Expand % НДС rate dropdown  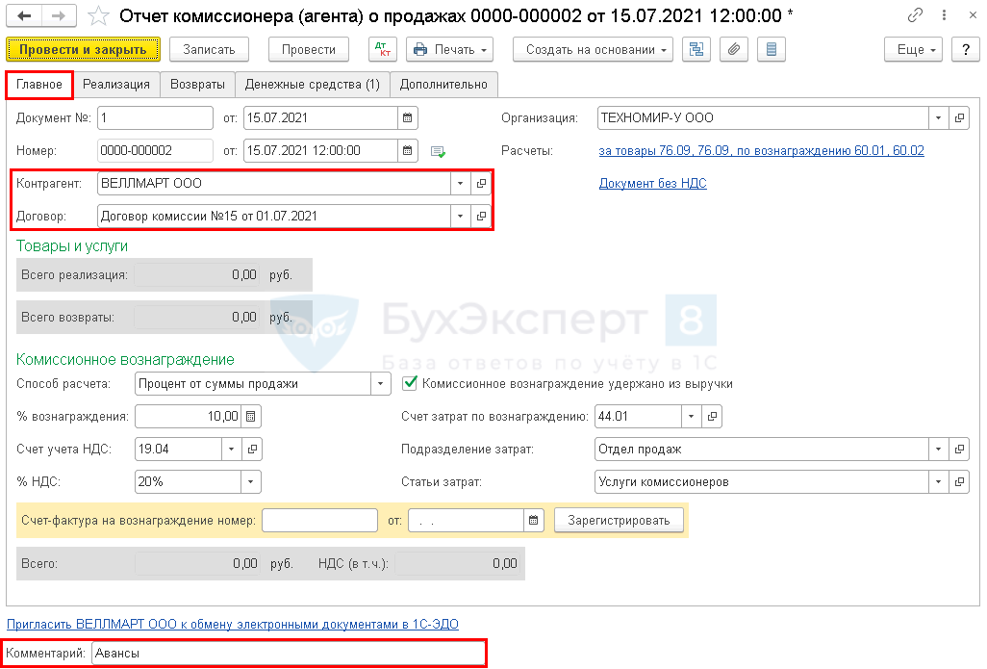(251, 481)
